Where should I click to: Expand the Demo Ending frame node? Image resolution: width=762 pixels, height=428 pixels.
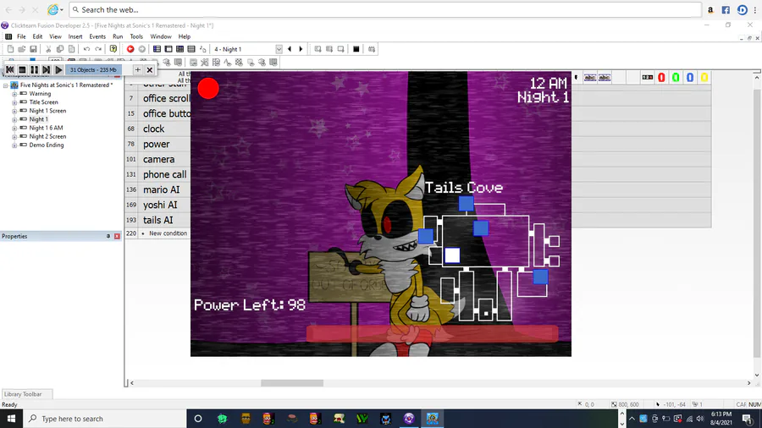[14, 145]
